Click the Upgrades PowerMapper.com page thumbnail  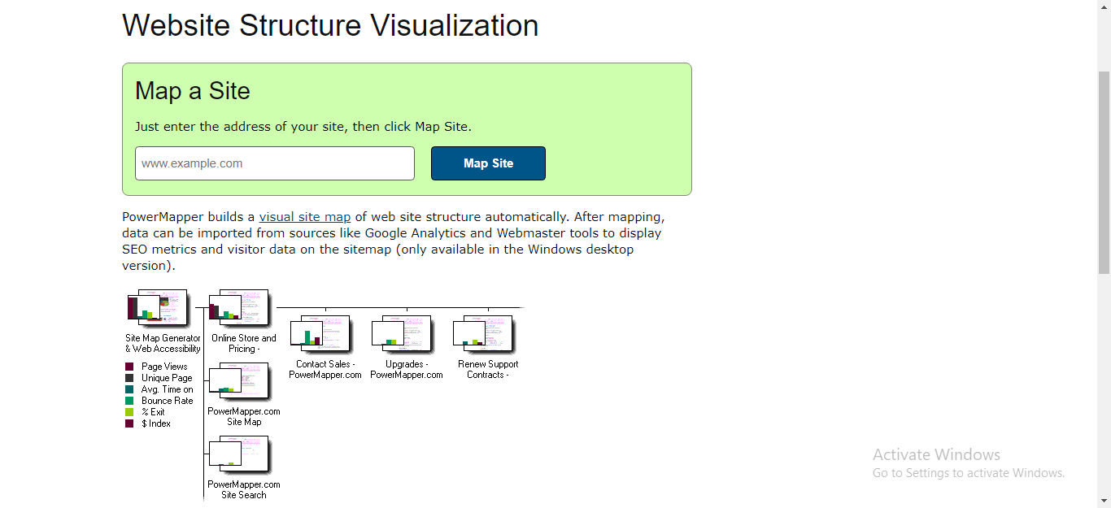pyautogui.click(x=402, y=333)
